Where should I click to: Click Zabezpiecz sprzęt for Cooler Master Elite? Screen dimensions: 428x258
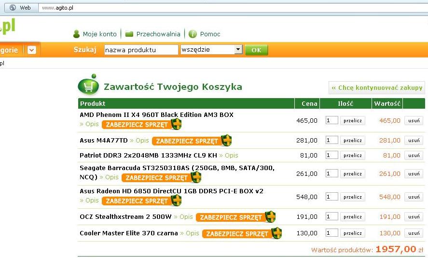(x=237, y=234)
